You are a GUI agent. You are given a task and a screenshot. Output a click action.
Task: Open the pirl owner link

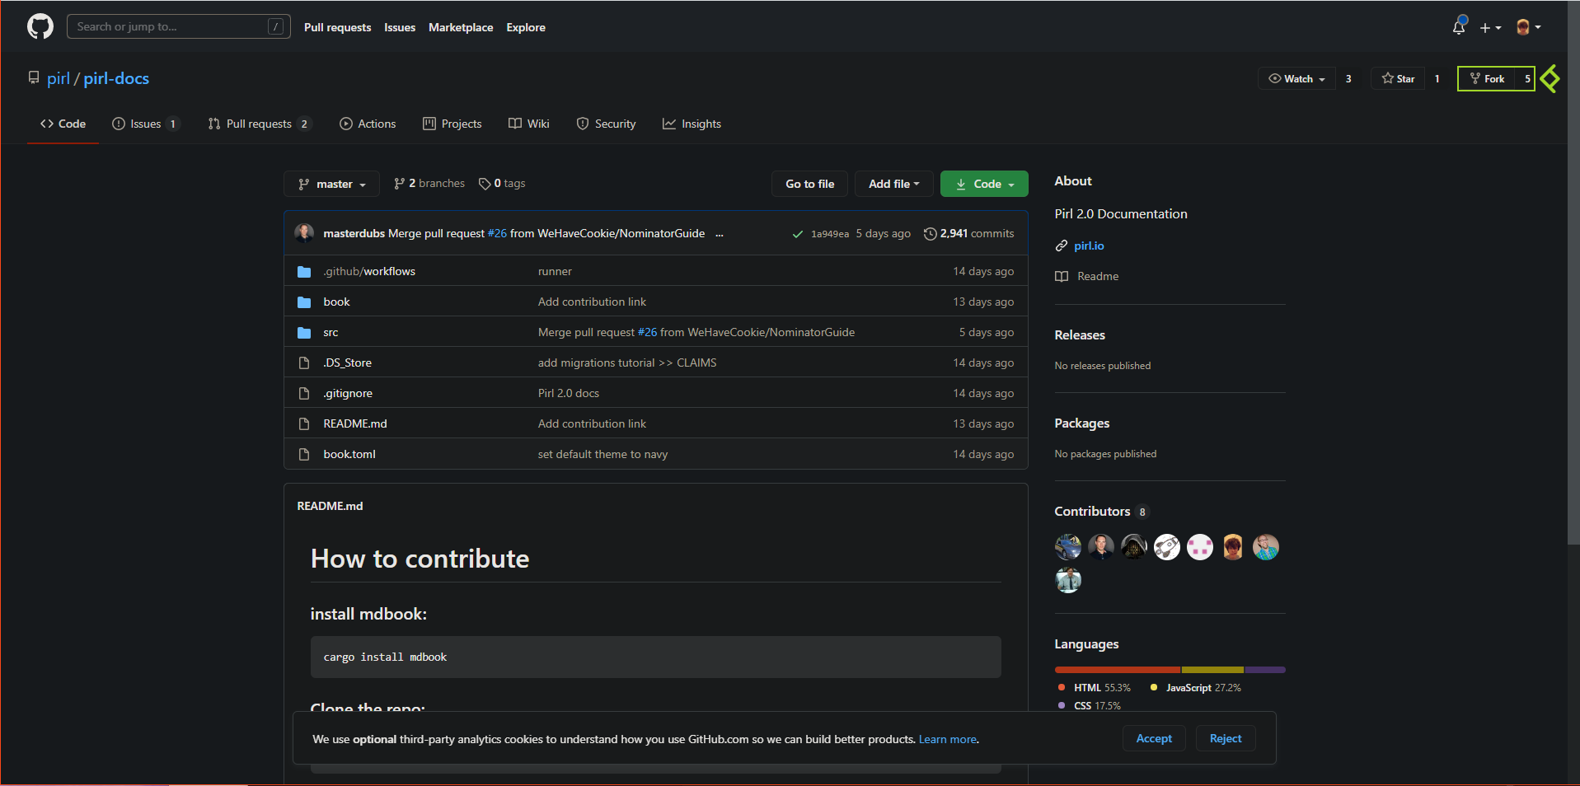tap(59, 78)
